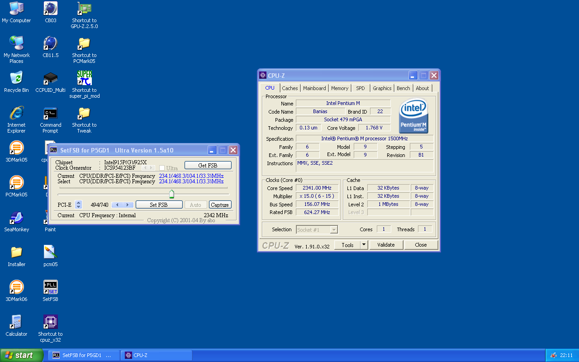579x362 pixels.
Task: Click the FSB frequency slider thumb
Action: pyautogui.click(x=171, y=194)
